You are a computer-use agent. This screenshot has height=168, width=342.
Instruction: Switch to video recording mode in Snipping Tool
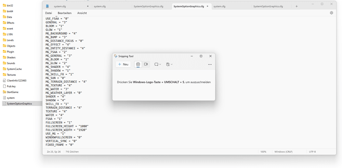146,64
